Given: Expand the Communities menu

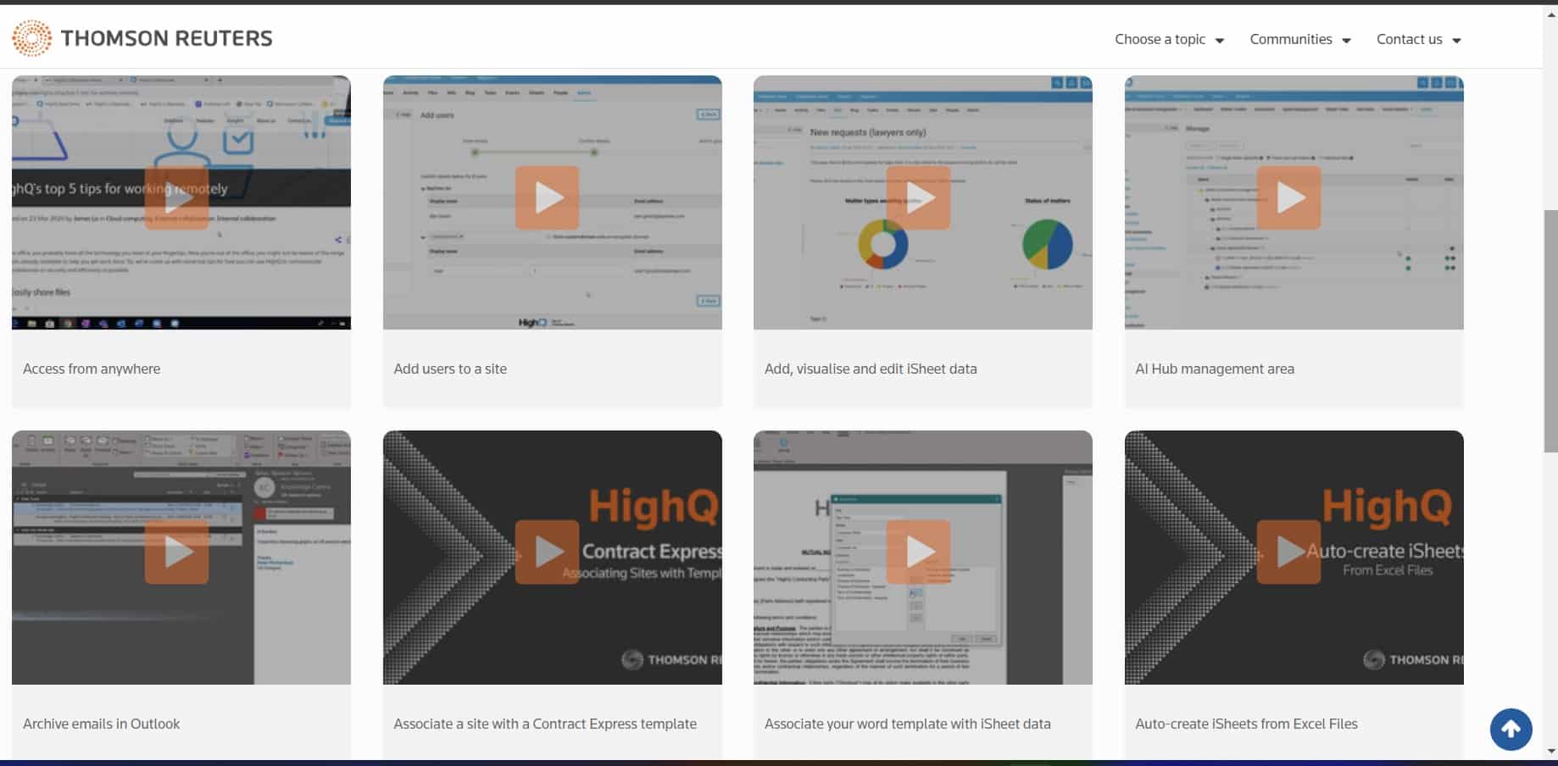Looking at the screenshot, I should [1299, 39].
